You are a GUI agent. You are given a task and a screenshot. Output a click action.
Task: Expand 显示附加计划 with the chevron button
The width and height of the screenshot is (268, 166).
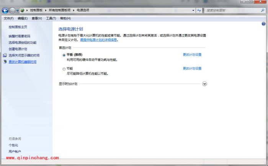coord(204,84)
